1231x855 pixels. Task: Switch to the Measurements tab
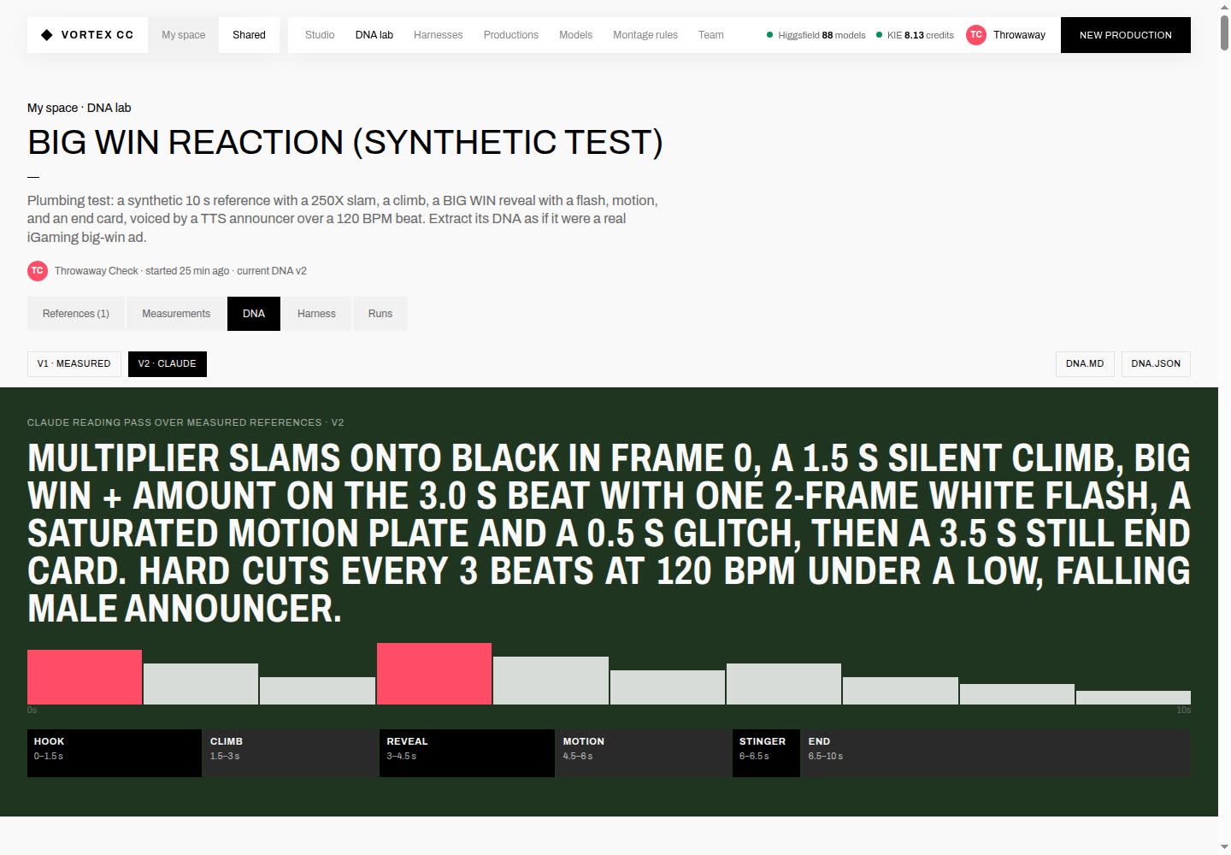point(176,314)
